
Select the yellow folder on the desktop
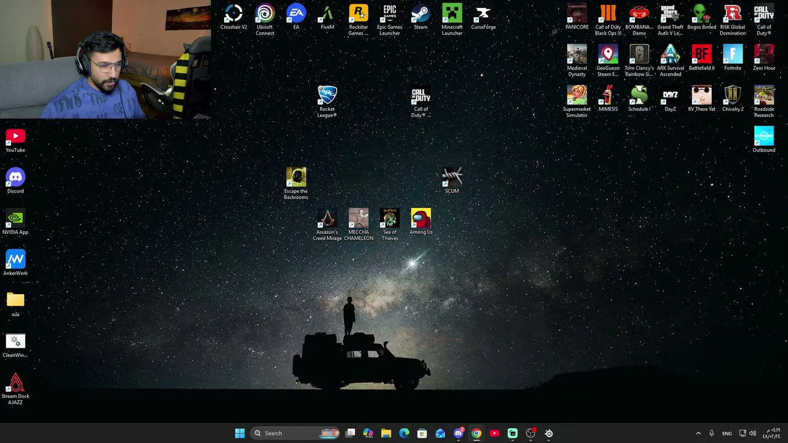coord(15,304)
